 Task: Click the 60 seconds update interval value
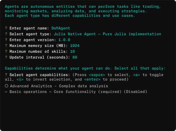tap(75, 57)
